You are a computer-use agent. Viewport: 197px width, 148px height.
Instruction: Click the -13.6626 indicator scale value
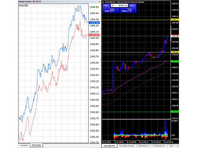click(x=175, y=139)
